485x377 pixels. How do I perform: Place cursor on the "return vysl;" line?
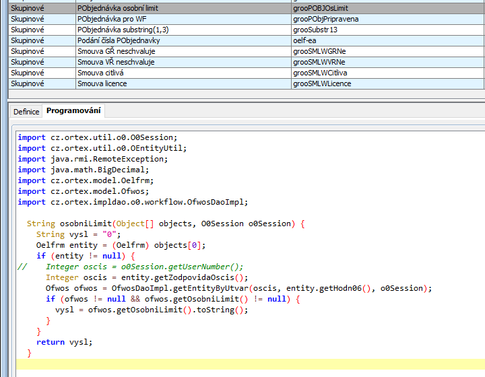pos(65,342)
